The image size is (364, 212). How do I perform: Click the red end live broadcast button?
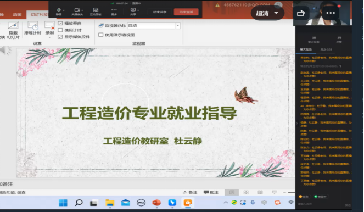pyautogui.click(x=186, y=12)
